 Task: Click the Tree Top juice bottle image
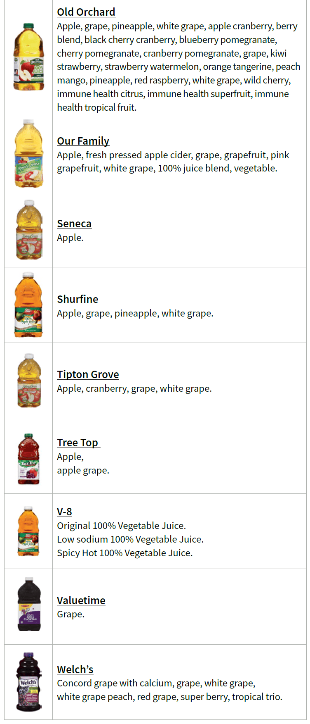pyautogui.click(x=28, y=459)
